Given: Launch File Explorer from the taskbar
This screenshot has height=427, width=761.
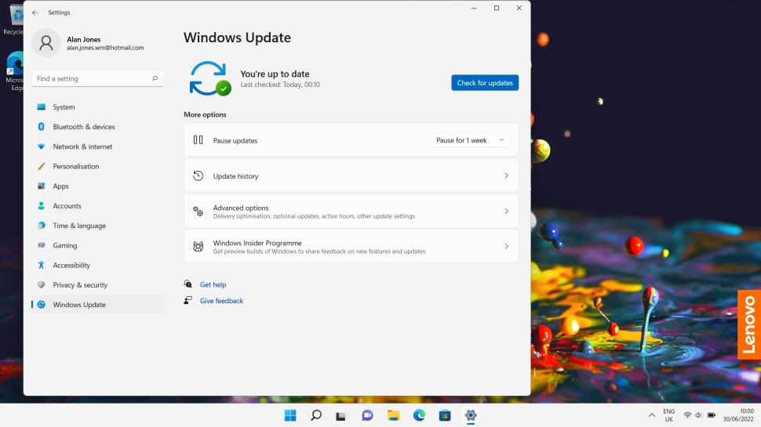Looking at the screenshot, I should coord(393,415).
